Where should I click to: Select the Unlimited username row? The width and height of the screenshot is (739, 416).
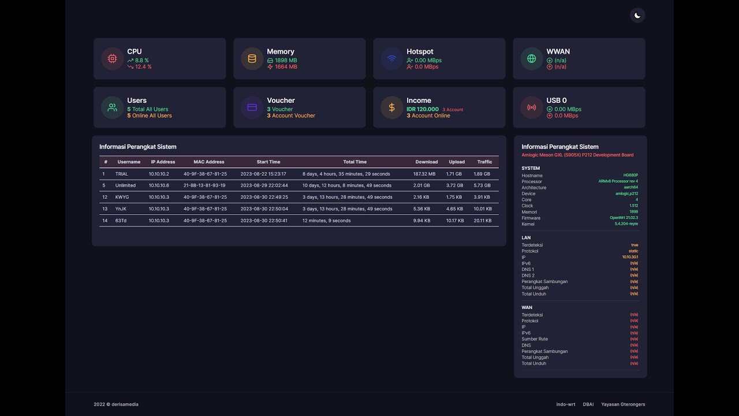coord(299,185)
